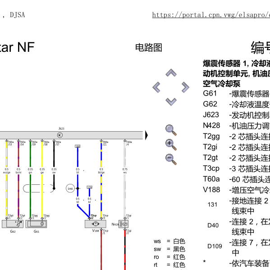
Task: Click the DJSA engine code text
Action: (18, 15)
